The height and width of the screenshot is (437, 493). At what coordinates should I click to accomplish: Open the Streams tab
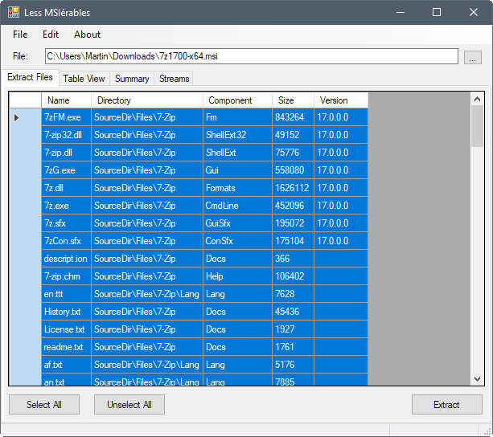pyautogui.click(x=175, y=79)
